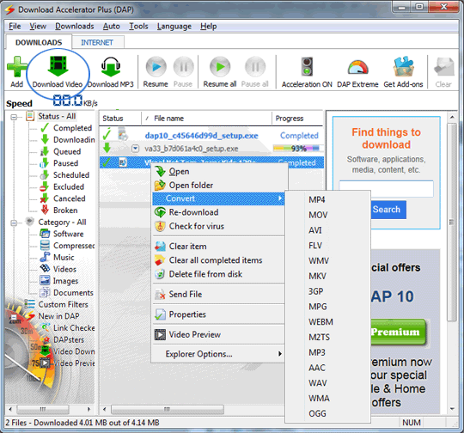
Task: Open the Convert submenu arrow
Action: coord(279,198)
